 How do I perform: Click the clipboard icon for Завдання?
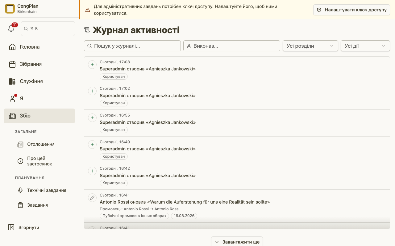(x=20, y=205)
